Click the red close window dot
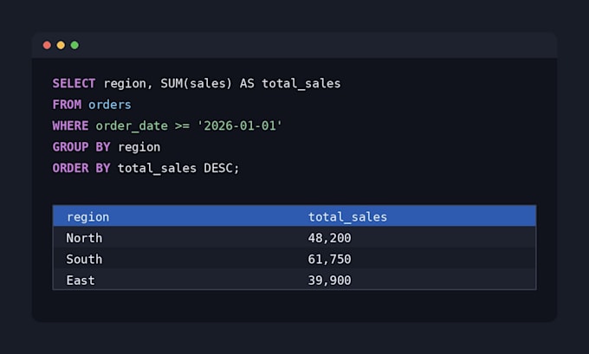The height and width of the screenshot is (354, 589). coord(47,45)
